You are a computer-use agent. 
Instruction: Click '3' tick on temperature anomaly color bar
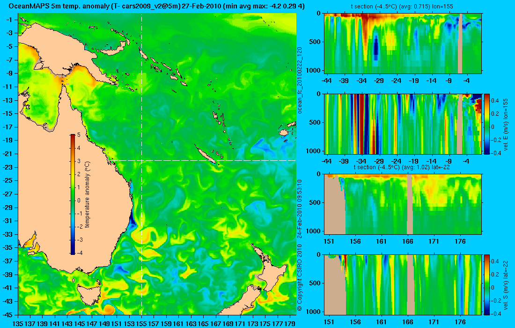click(x=79, y=161)
